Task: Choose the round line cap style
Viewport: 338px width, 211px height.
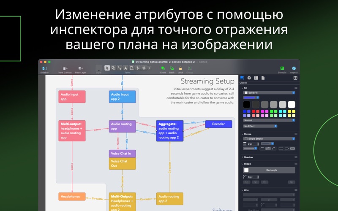Action: 287,149
